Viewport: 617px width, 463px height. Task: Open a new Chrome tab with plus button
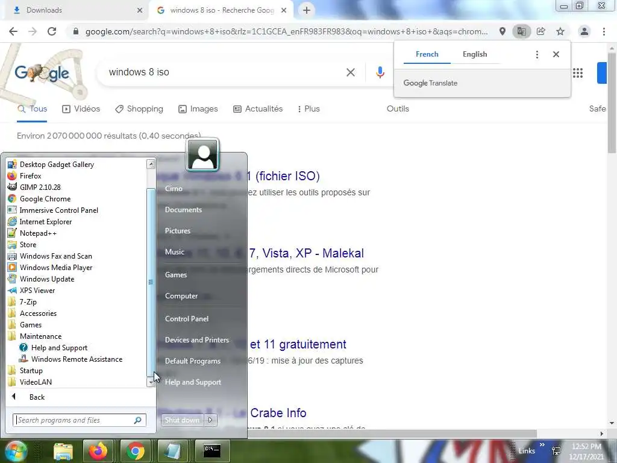307,10
